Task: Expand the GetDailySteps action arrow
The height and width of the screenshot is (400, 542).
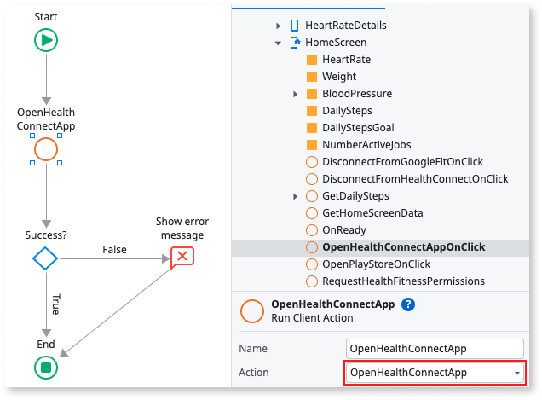Action: pyautogui.click(x=296, y=196)
